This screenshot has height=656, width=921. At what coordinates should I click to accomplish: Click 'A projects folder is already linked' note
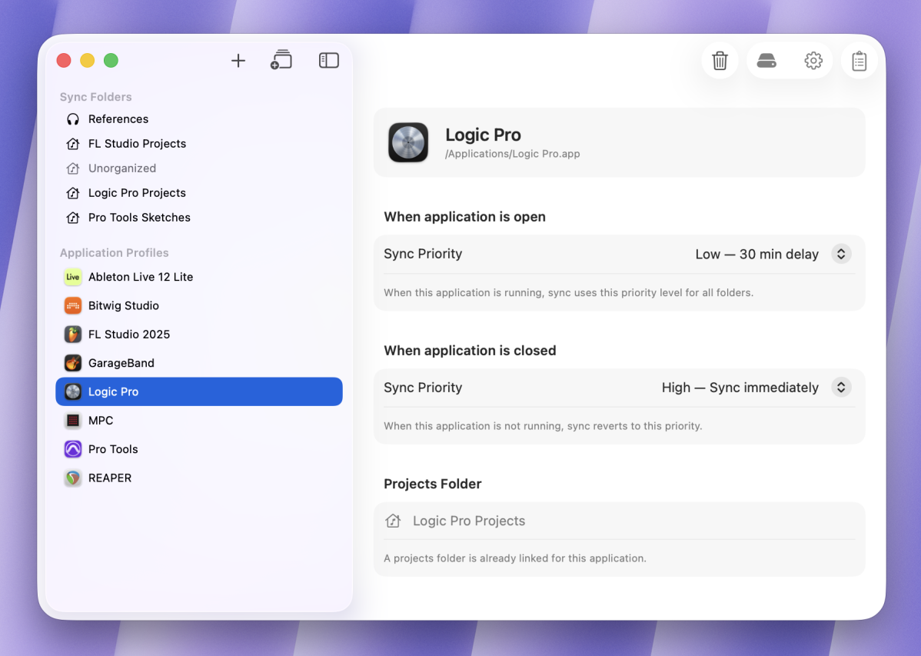click(x=515, y=558)
